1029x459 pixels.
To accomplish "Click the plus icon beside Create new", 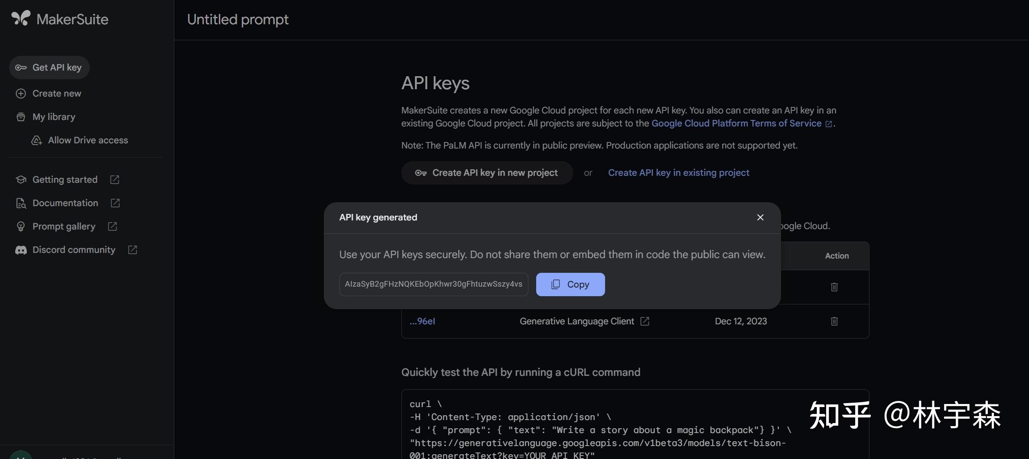I will coord(21,94).
